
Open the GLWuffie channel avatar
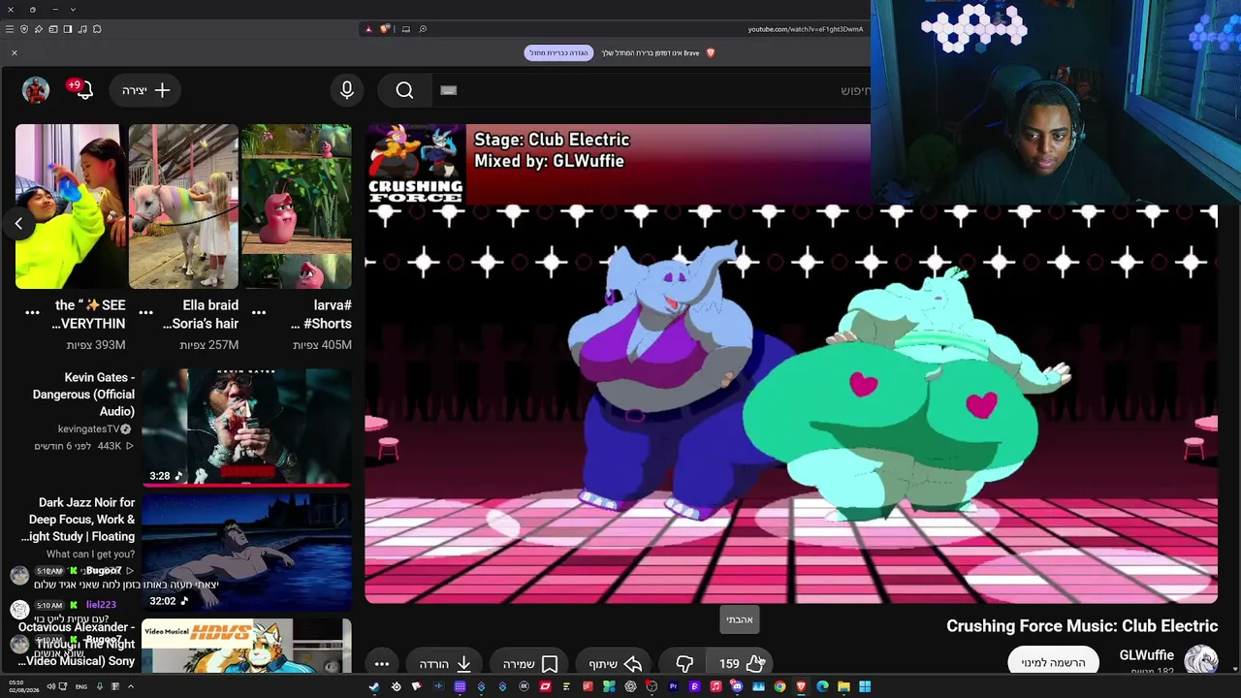(x=1200, y=661)
